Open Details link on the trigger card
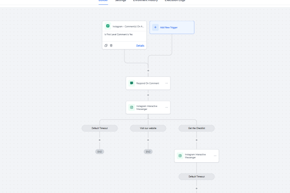Viewport: 290px width, 193px height. tap(140, 46)
